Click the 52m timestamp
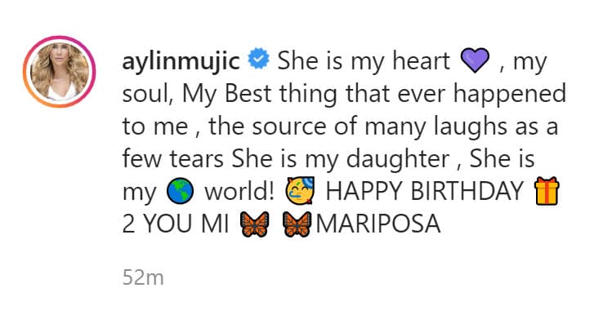The width and height of the screenshot is (612, 328). point(143,277)
